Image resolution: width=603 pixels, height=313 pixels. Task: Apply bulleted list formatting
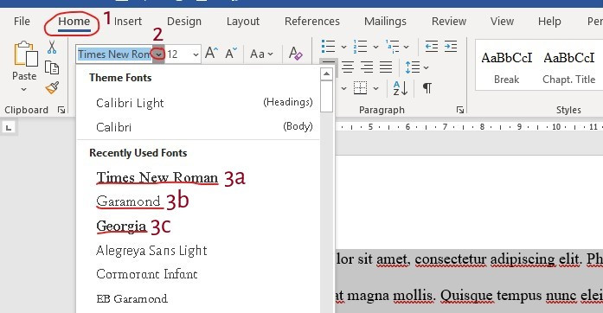tap(328, 47)
